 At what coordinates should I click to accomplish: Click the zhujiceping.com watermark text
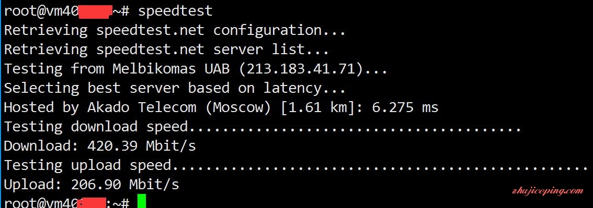(547, 191)
